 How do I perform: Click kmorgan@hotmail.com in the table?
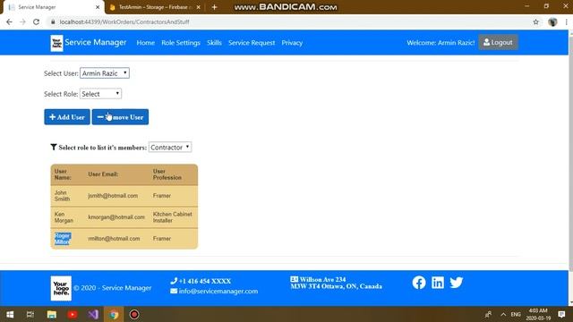tap(116, 216)
